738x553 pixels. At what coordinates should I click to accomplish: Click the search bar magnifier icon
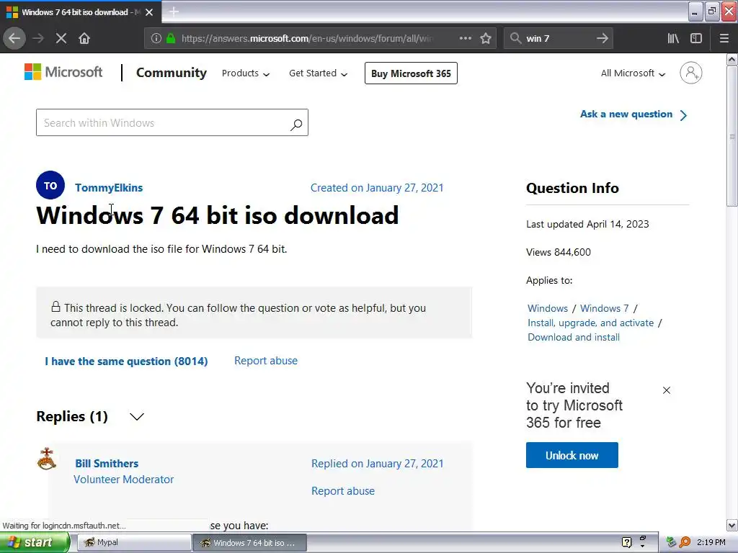pos(516,38)
